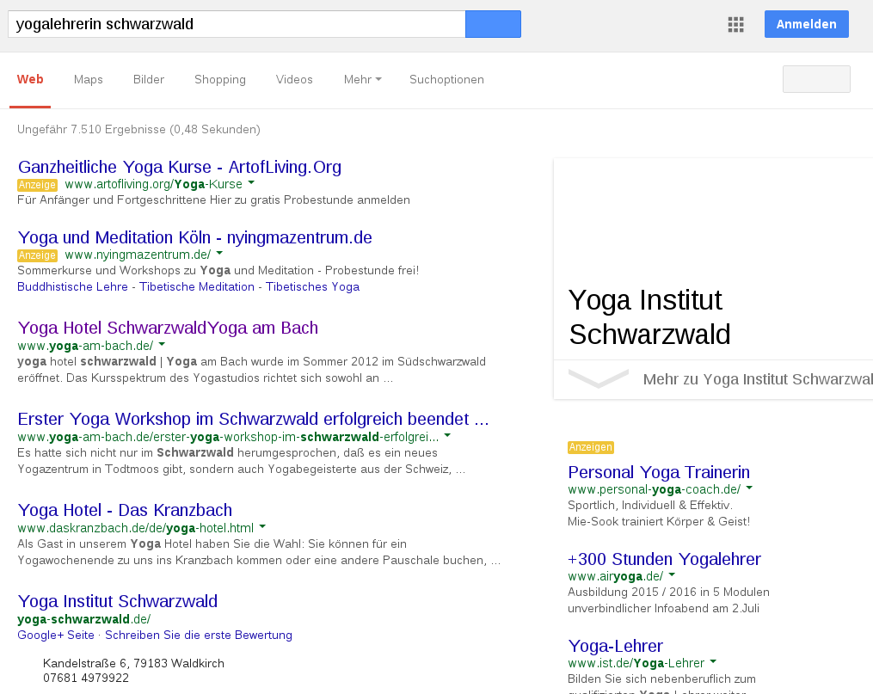Viewport: 873px width, 694px height.
Task: Expand the Mehr zu Yoga Institut chevron
Action: coord(599,378)
